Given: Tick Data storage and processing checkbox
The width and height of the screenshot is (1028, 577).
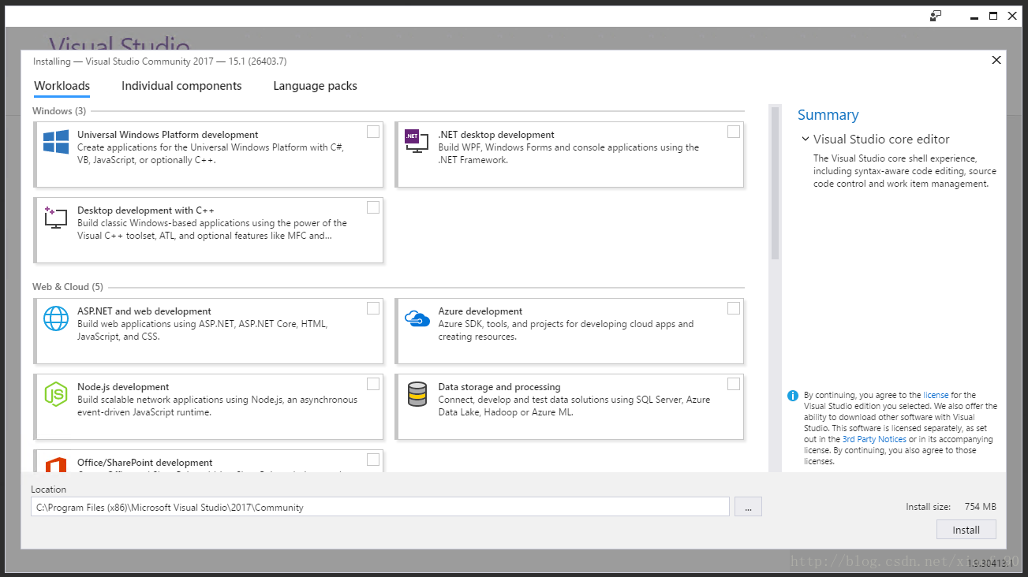Looking at the screenshot, I should (734, 384).
